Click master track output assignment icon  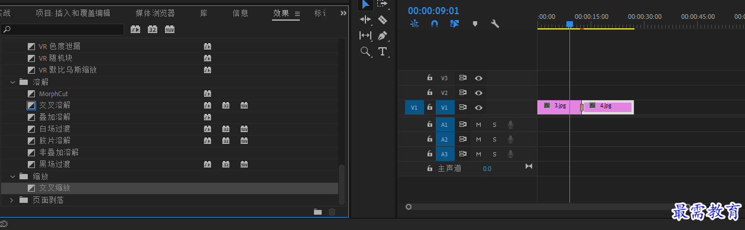pos(529,166)
